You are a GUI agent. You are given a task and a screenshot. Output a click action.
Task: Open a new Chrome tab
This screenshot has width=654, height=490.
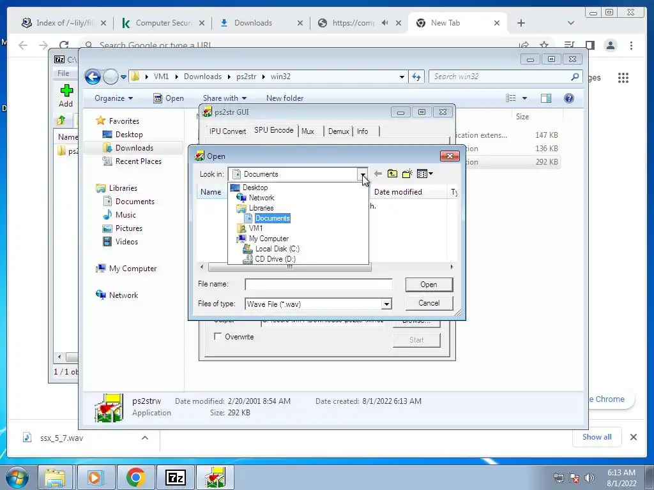coord(521,23)
